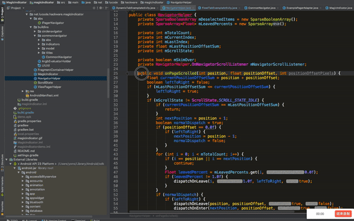Expand the circlenavigator package
The height and width of the screenshot is (221, 354).
coord(35,31)
